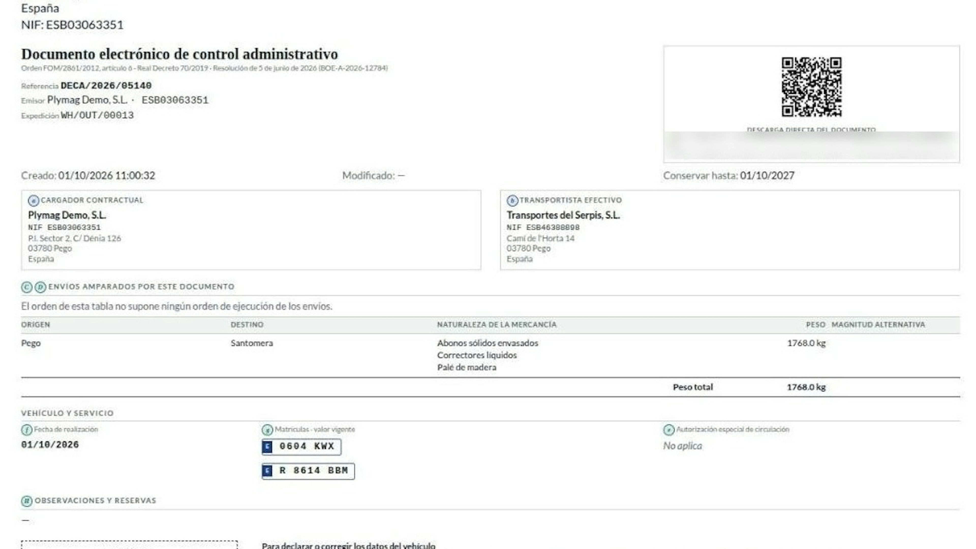Click expedition number WH/OUT/00013
Viewport: 976px width, 549px height.
click(x=97, y=115)
